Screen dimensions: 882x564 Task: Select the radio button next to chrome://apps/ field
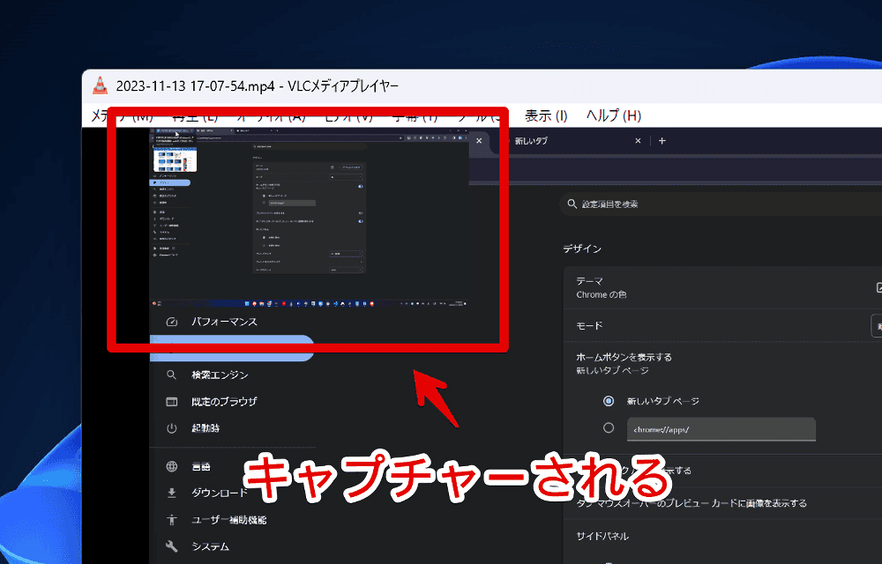tap(608, 428)
